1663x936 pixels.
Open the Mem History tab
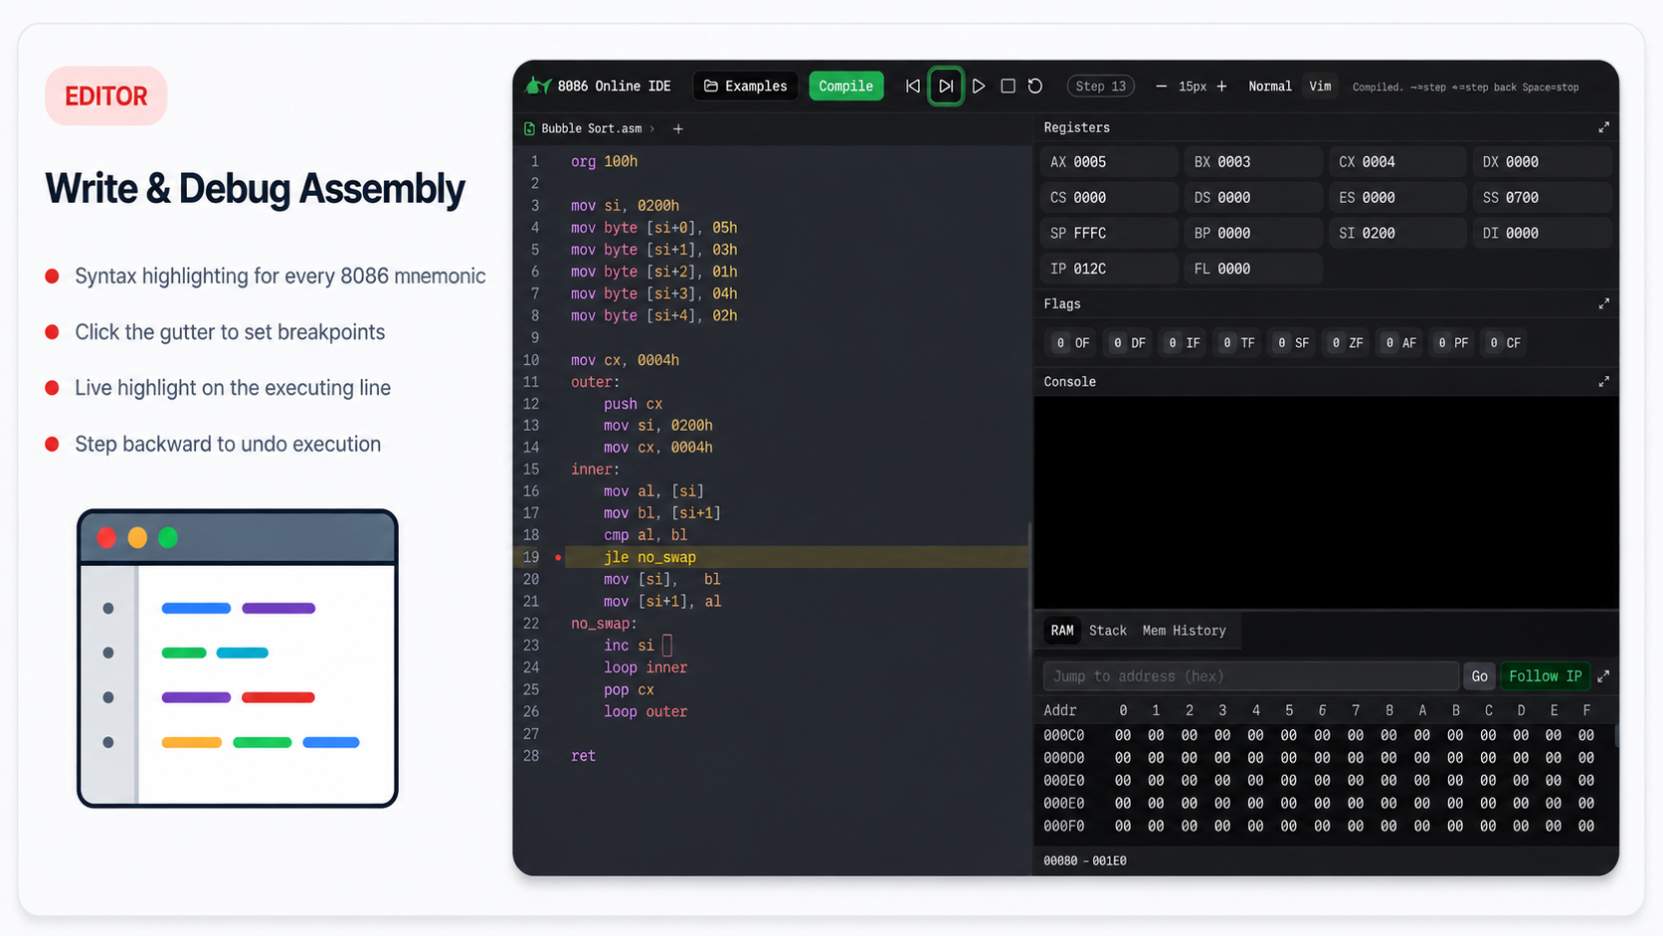point(1184,631)
